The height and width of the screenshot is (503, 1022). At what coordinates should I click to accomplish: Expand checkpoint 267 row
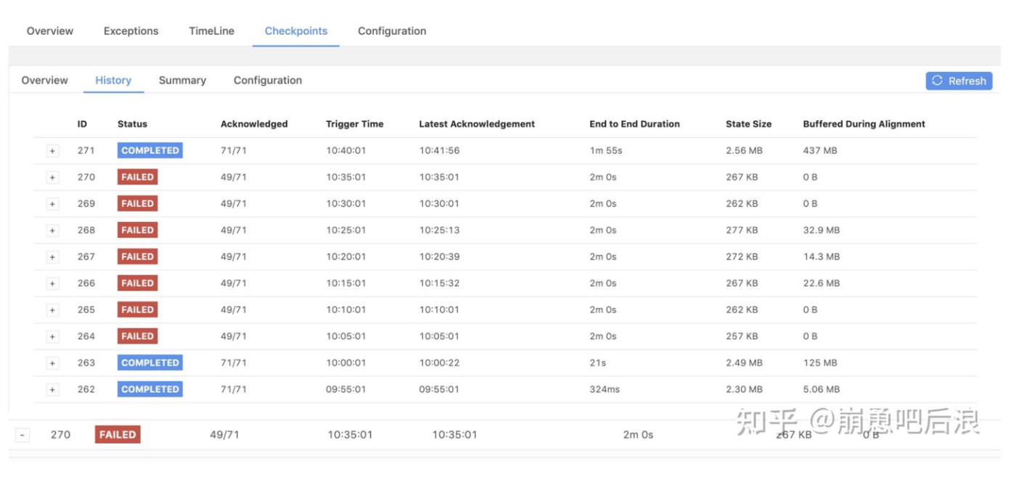coord(52,257)
